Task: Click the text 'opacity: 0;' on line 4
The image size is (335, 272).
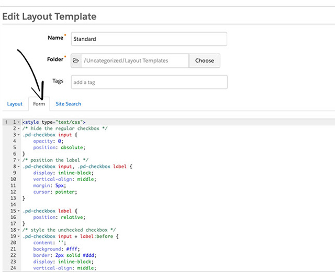Action: pos(48,141)
